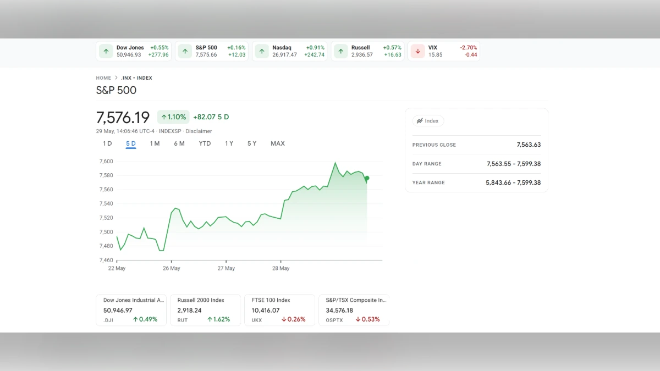Click the Year Range value
Viewport: 660px width, 371px height.
tap(513, 182)
